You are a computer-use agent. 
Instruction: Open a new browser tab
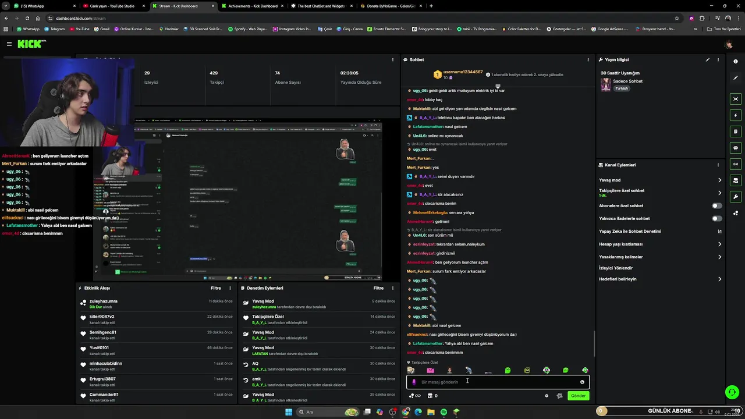click(431, 6)
